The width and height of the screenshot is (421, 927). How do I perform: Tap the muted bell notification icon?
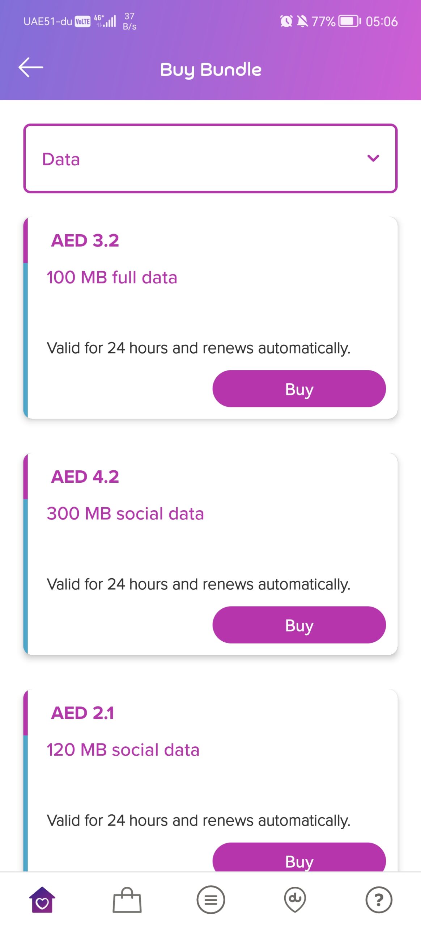(x=302, y=21)
